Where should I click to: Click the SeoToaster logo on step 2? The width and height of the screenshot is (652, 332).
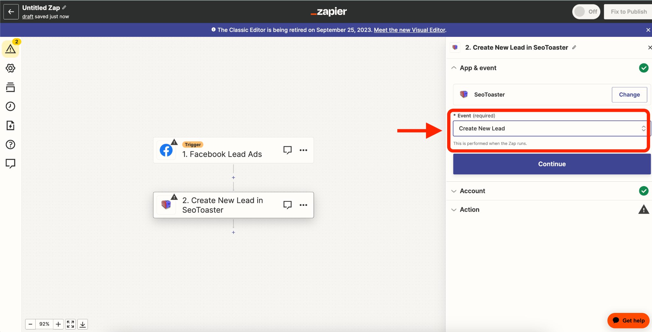pos(166,205)
